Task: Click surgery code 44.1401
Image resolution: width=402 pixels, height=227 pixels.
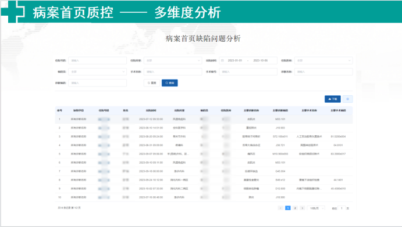Action: tap(338, 180)
